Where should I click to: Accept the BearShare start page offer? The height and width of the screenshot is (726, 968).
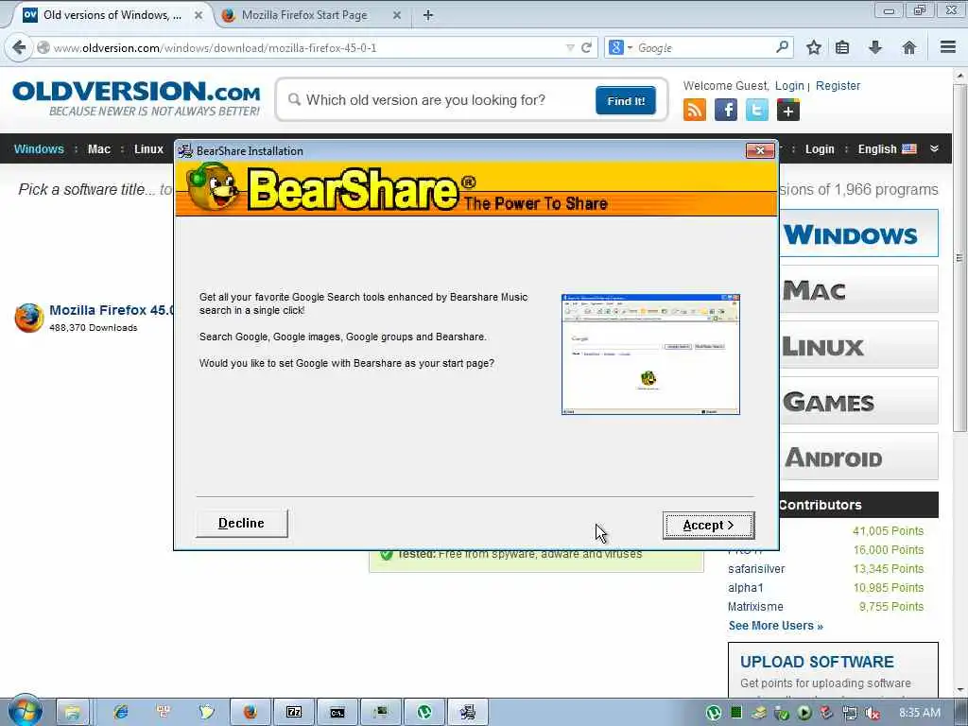coord(708,525)
